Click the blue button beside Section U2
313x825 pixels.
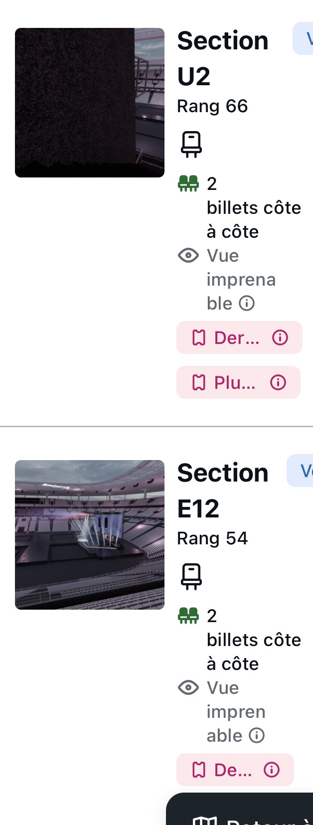(x=303, y=38)
